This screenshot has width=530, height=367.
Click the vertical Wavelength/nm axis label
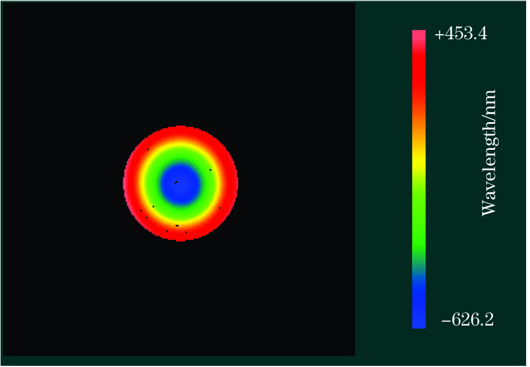coord(489,152)
